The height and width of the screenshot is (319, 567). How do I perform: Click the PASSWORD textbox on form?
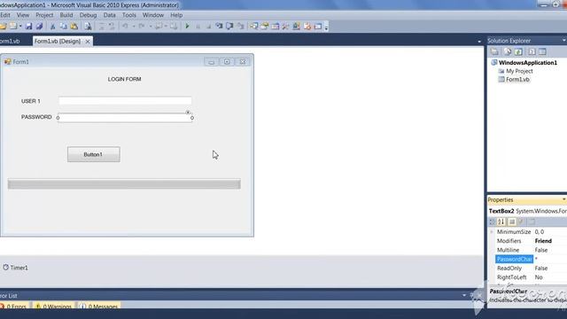point(125,118)
